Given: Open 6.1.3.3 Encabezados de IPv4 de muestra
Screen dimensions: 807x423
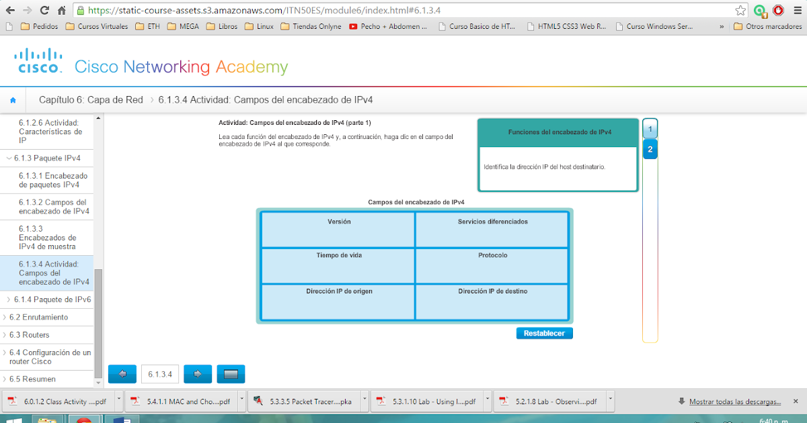Looking at the screenshot, I should [x=44, y=238].
